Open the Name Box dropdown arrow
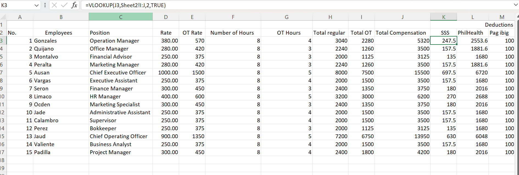Screen dimensions: 519x175 (x=37, y=5)
